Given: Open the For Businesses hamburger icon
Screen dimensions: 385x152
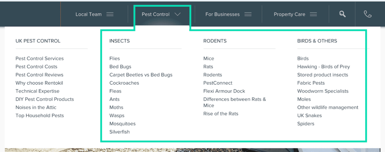Looking at the screenshot, I should point(248,14).
